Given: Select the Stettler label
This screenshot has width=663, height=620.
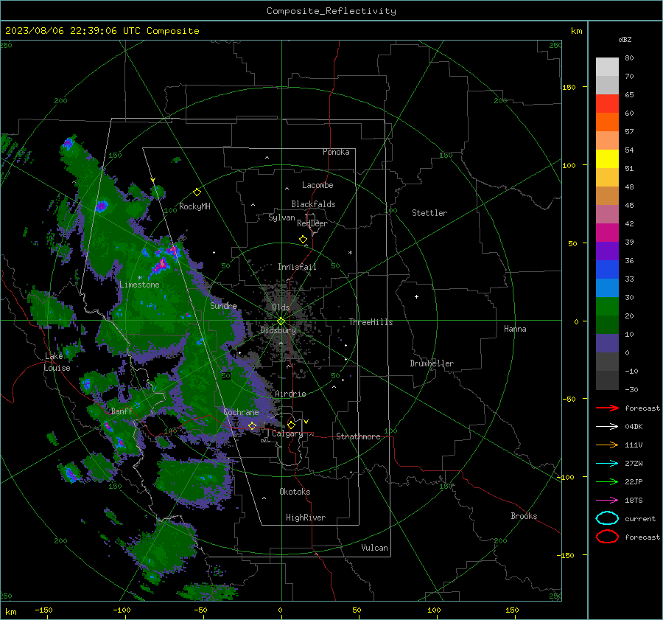Looking at the screenshot, I should 429,213.
